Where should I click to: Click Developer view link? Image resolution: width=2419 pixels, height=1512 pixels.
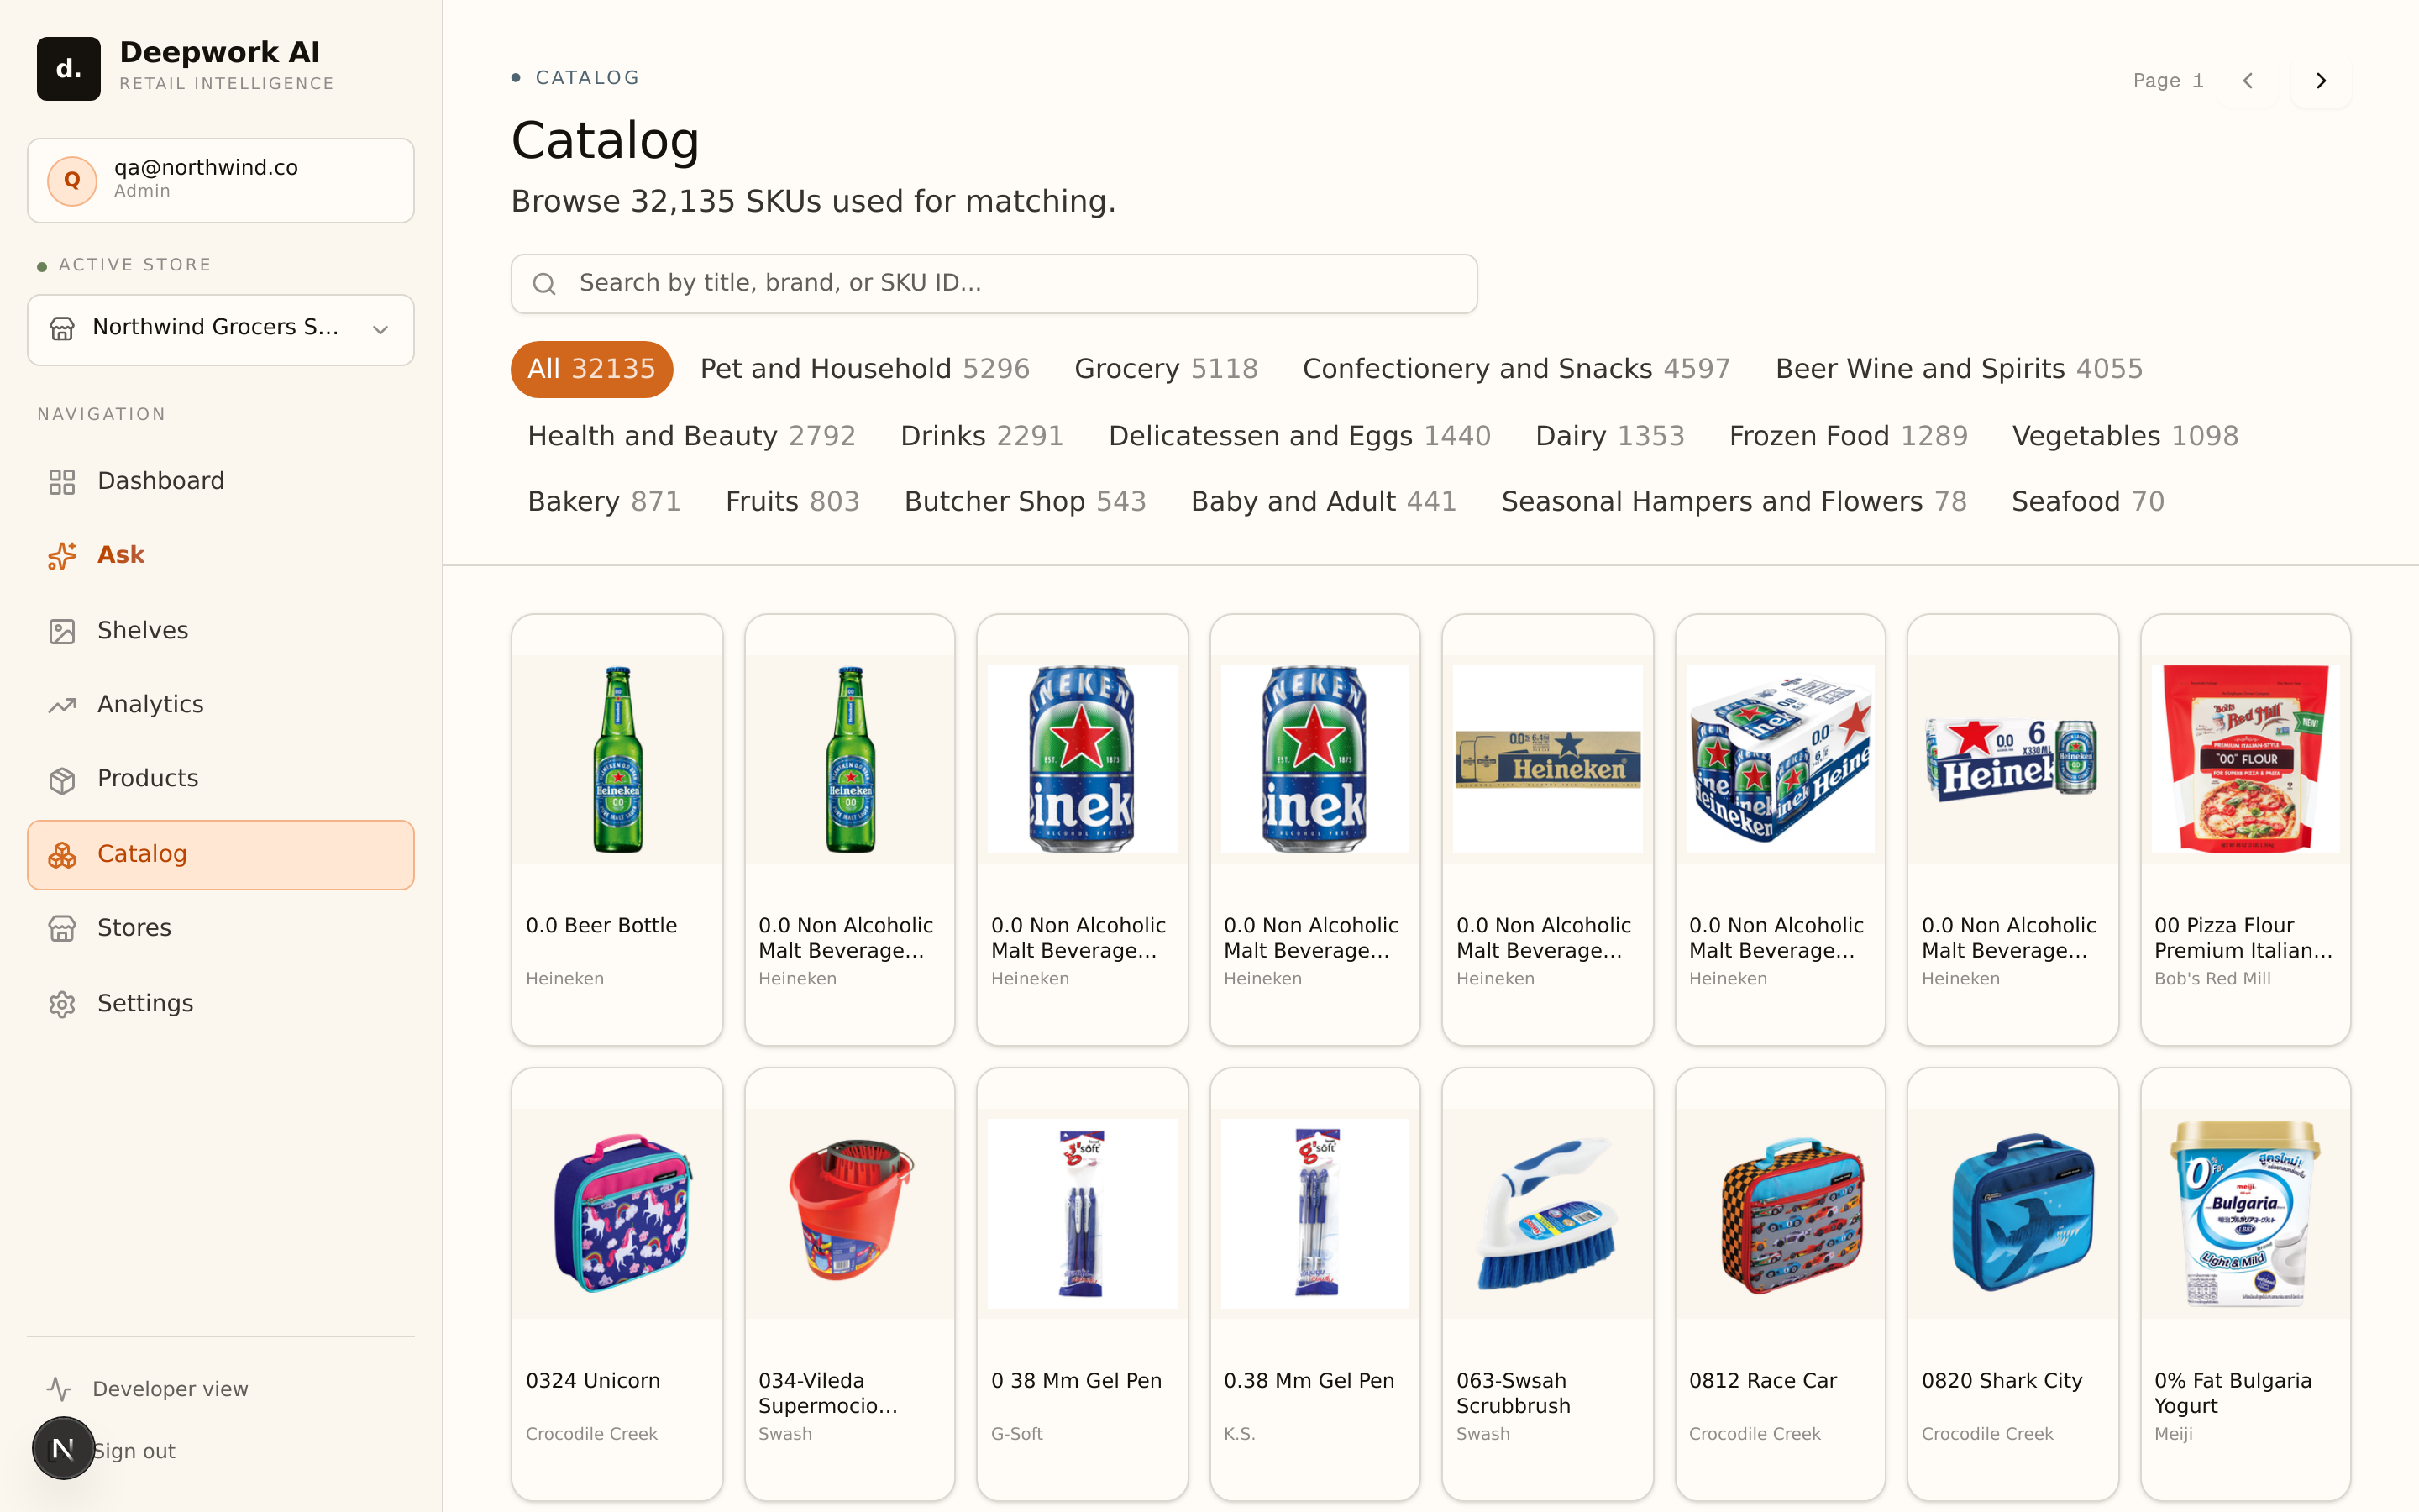click(170, 1389)
